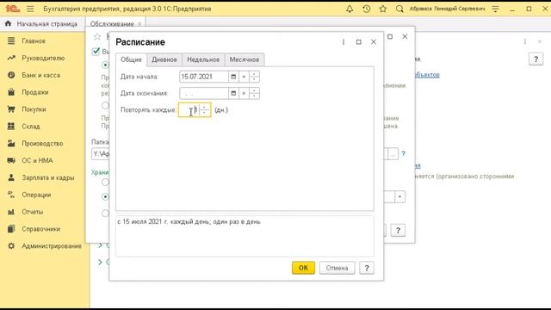
Task: Open the 1C main menu hamburger icon
Action: coord(30,9)
